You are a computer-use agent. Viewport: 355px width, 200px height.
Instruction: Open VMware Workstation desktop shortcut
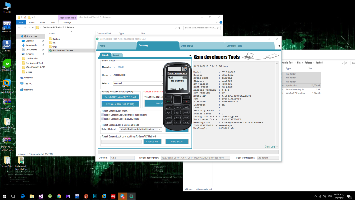(7, 86)
